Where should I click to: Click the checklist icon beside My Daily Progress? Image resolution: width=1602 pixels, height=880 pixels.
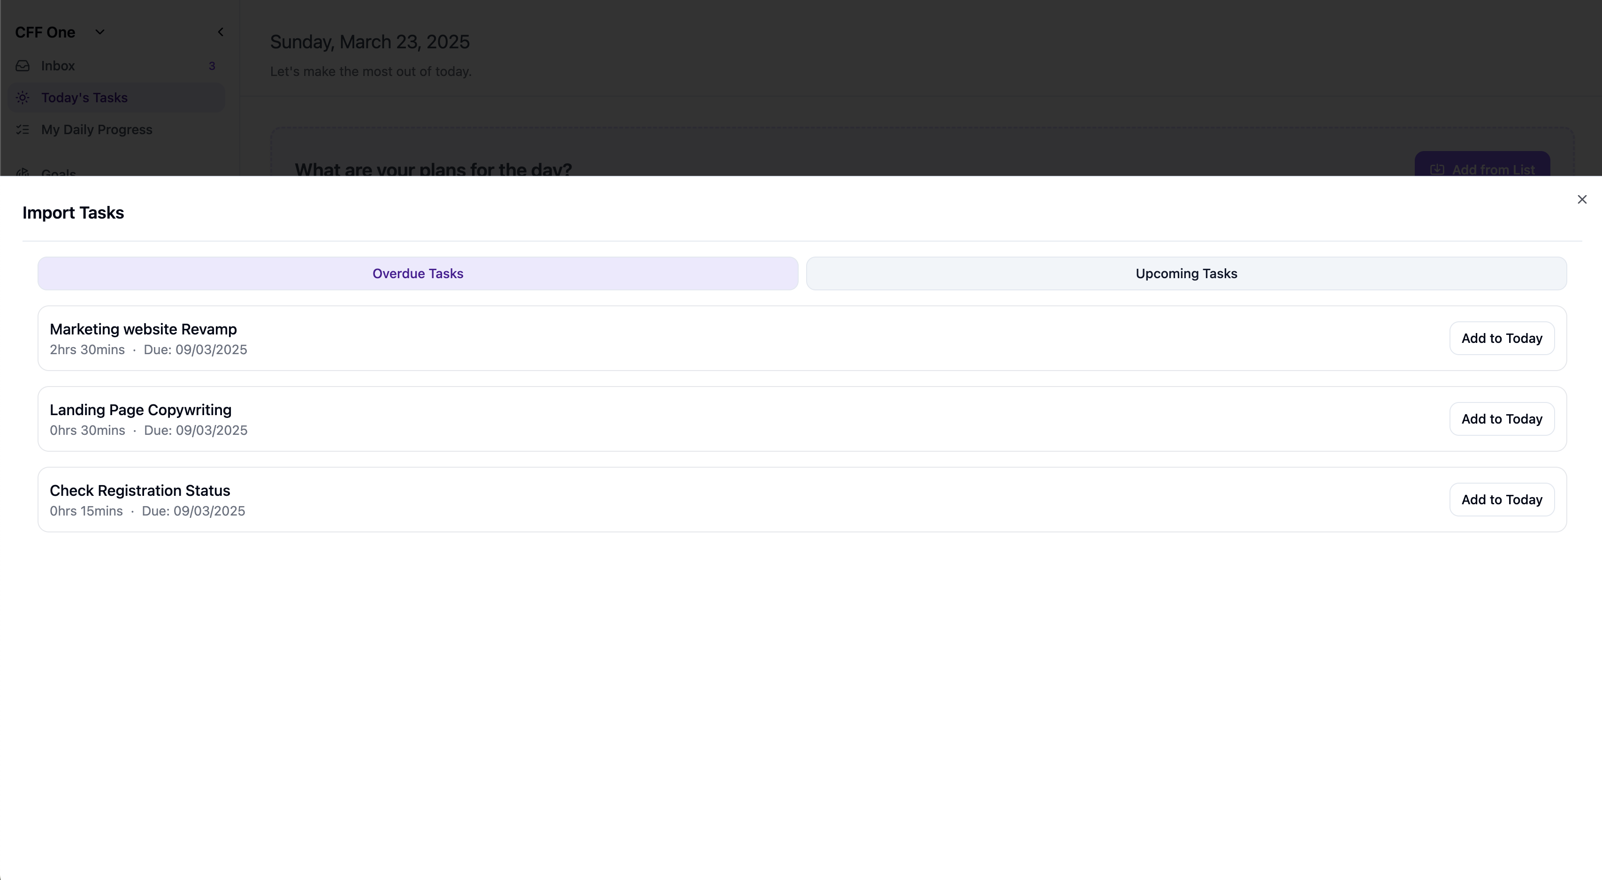(x=23, y=129)
